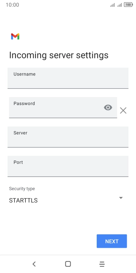Show the password with the eye icon
This screenshot has width=136, height=273.
pyautogui.click(x=108, y=108)
